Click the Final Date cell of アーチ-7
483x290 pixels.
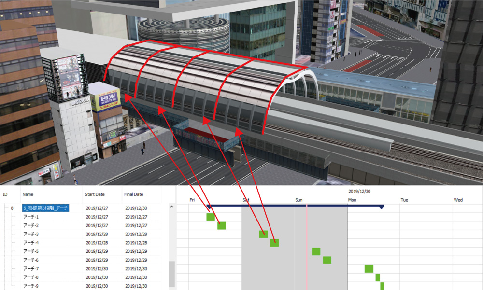[x=136, y=268]
